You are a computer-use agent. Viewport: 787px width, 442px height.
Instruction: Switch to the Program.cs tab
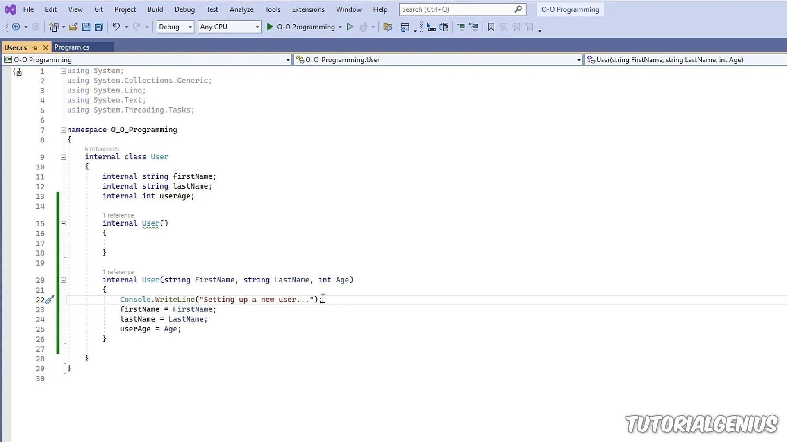(72, 47)
